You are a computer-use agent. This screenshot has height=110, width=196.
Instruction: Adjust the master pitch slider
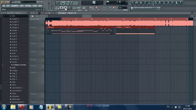(x=52, y=5)
